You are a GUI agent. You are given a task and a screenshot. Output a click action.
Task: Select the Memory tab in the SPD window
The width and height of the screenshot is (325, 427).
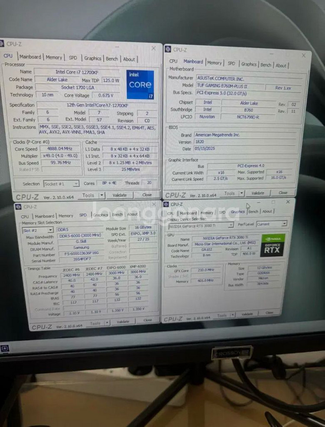tap(66, 216)
